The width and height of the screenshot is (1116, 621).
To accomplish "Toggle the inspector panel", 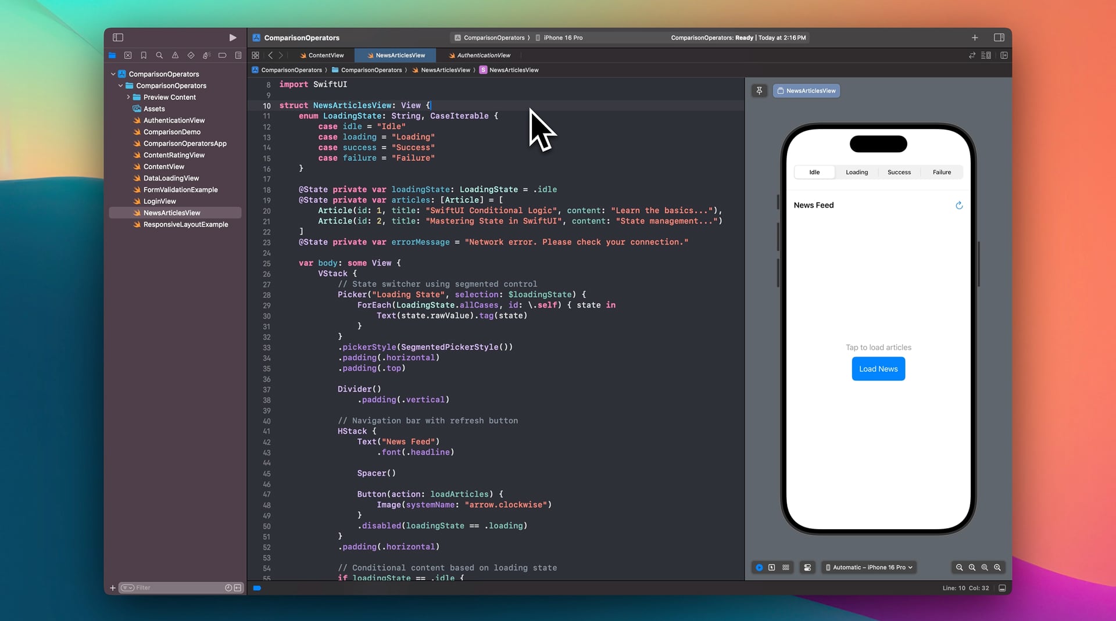I will click(999, 37).
